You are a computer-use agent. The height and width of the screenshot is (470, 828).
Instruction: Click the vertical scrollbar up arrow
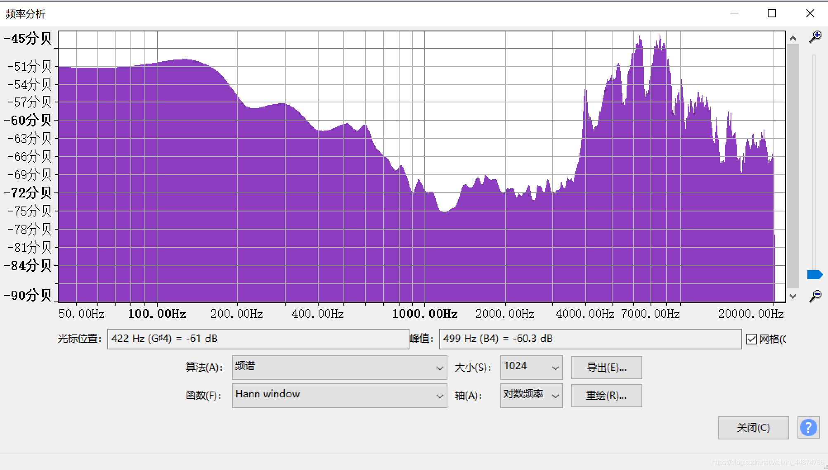point(793,38)
